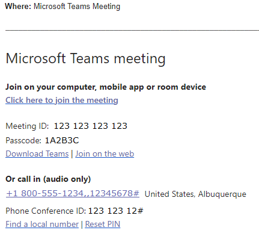Click the separator between Find a local number and Reset PIN
The image size is (259, 239).
point(82,225)
